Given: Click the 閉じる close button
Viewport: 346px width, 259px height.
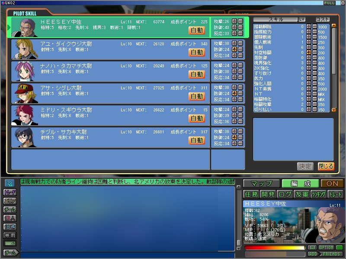Looking at the screenshot, I should click(x=326, y=166).
